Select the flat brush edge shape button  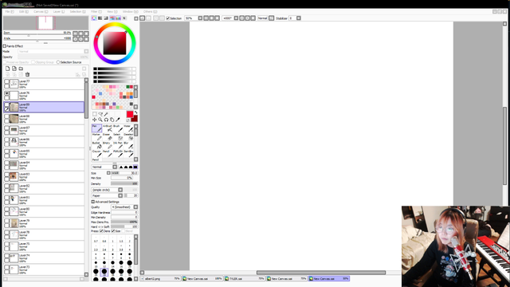(x=135, y=167)
